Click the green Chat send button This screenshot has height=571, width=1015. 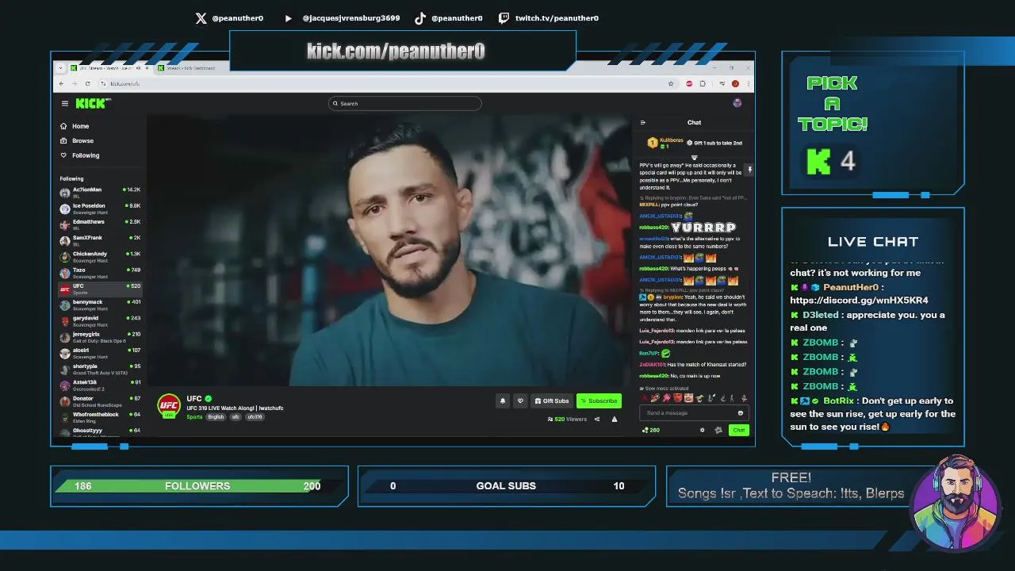click(739, 430)
